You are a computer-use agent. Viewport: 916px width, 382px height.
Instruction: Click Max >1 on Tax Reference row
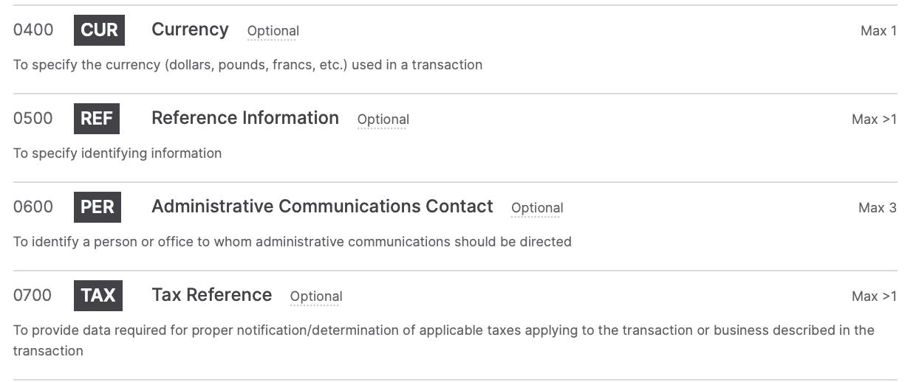[x=874, y=296]
